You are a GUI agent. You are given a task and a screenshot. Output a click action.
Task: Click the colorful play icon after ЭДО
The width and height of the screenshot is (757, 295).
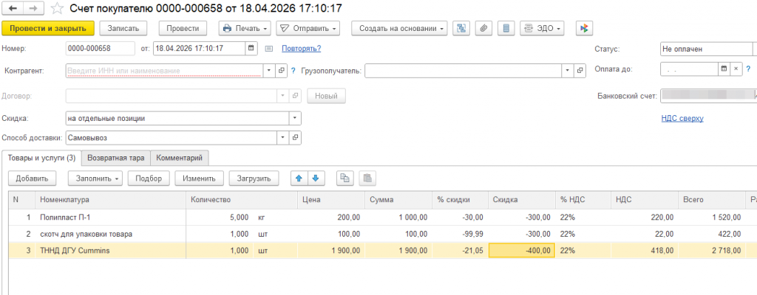584,29
